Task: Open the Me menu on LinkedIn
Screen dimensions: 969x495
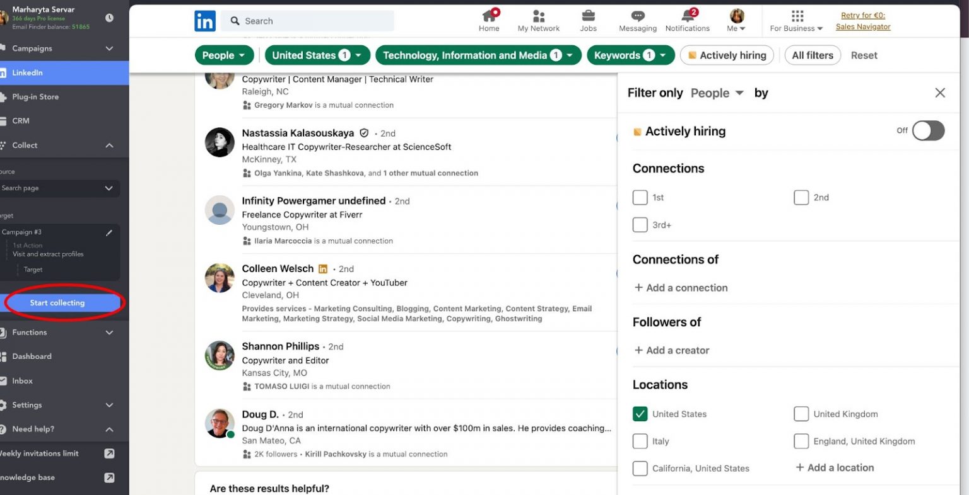Action: click(x=735, y=20)
